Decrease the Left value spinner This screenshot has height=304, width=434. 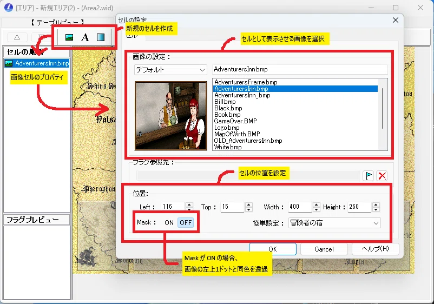tap(189, 209)
